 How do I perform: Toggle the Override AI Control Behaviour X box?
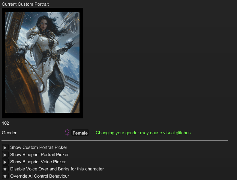click(x=5, y=176)
